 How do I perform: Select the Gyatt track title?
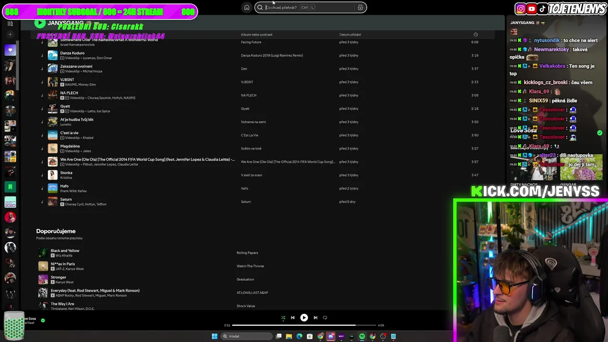(x=65, y=106)
